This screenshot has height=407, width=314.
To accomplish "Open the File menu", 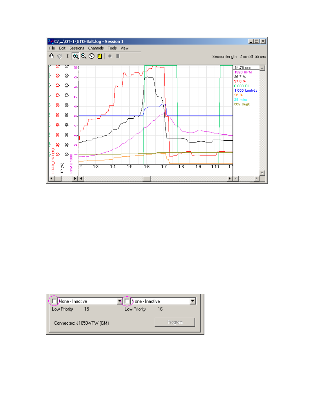I will point(52,48).
